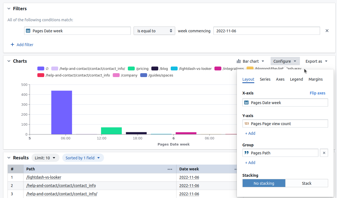Open the is equal to condition dropdown
Screen dimensions: 337x198
[x=154, y=31]
